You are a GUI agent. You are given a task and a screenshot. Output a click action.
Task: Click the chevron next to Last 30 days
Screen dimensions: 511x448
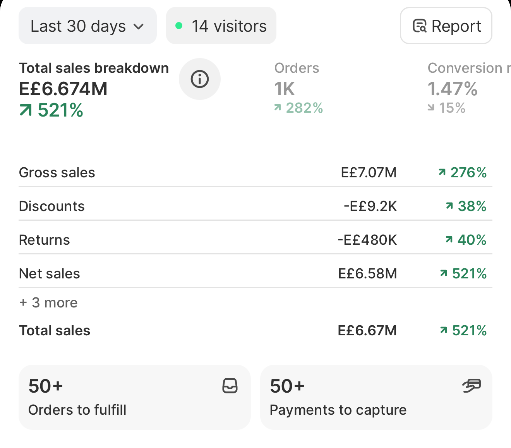tap(139, 27)
